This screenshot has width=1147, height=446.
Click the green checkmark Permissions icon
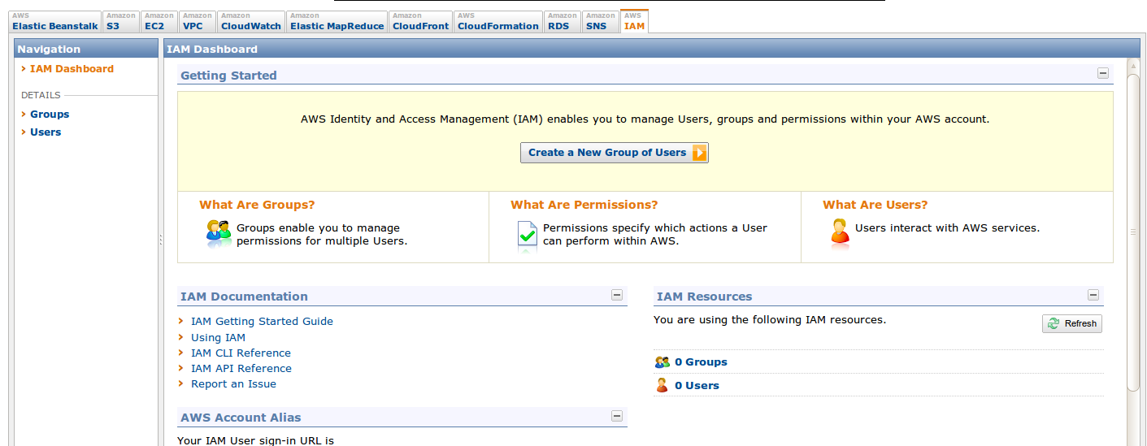528,235
